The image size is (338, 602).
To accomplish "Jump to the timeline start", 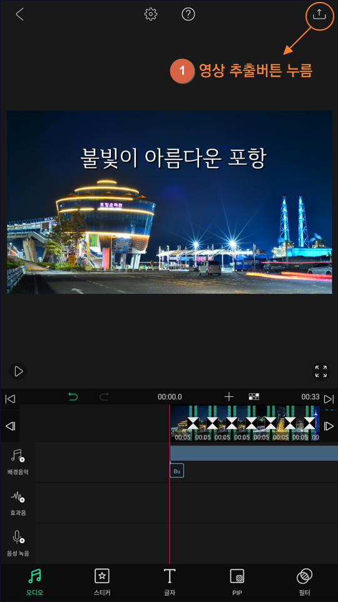I will coord(10,399).
